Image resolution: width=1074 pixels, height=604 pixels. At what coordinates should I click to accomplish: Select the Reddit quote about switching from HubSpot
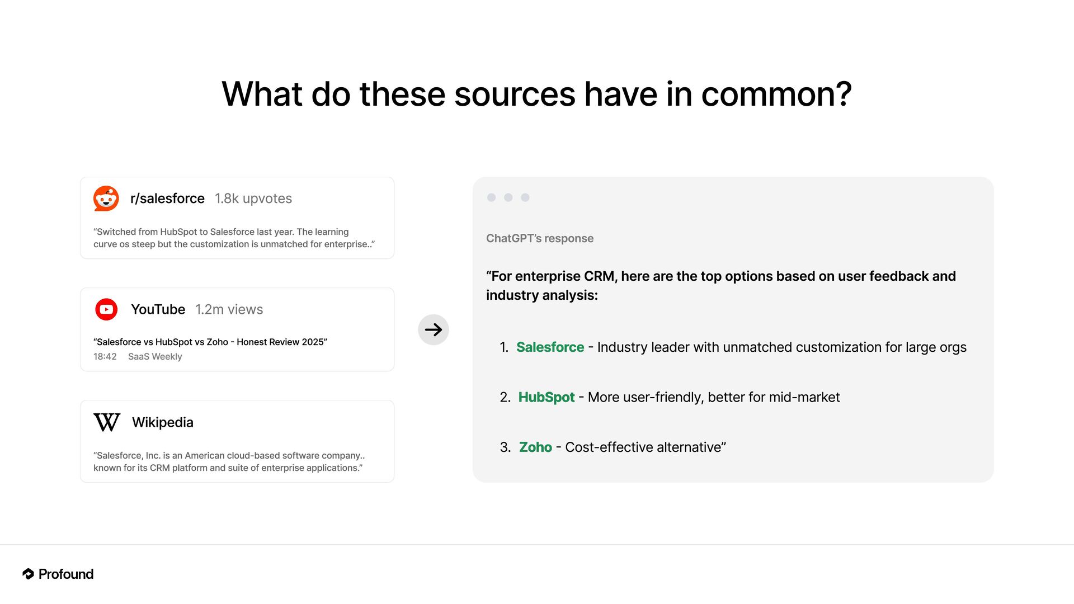click(234, 238)
